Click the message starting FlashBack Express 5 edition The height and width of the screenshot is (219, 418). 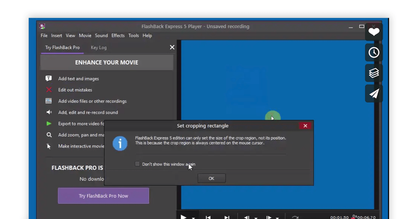click(x=210, y=141)
